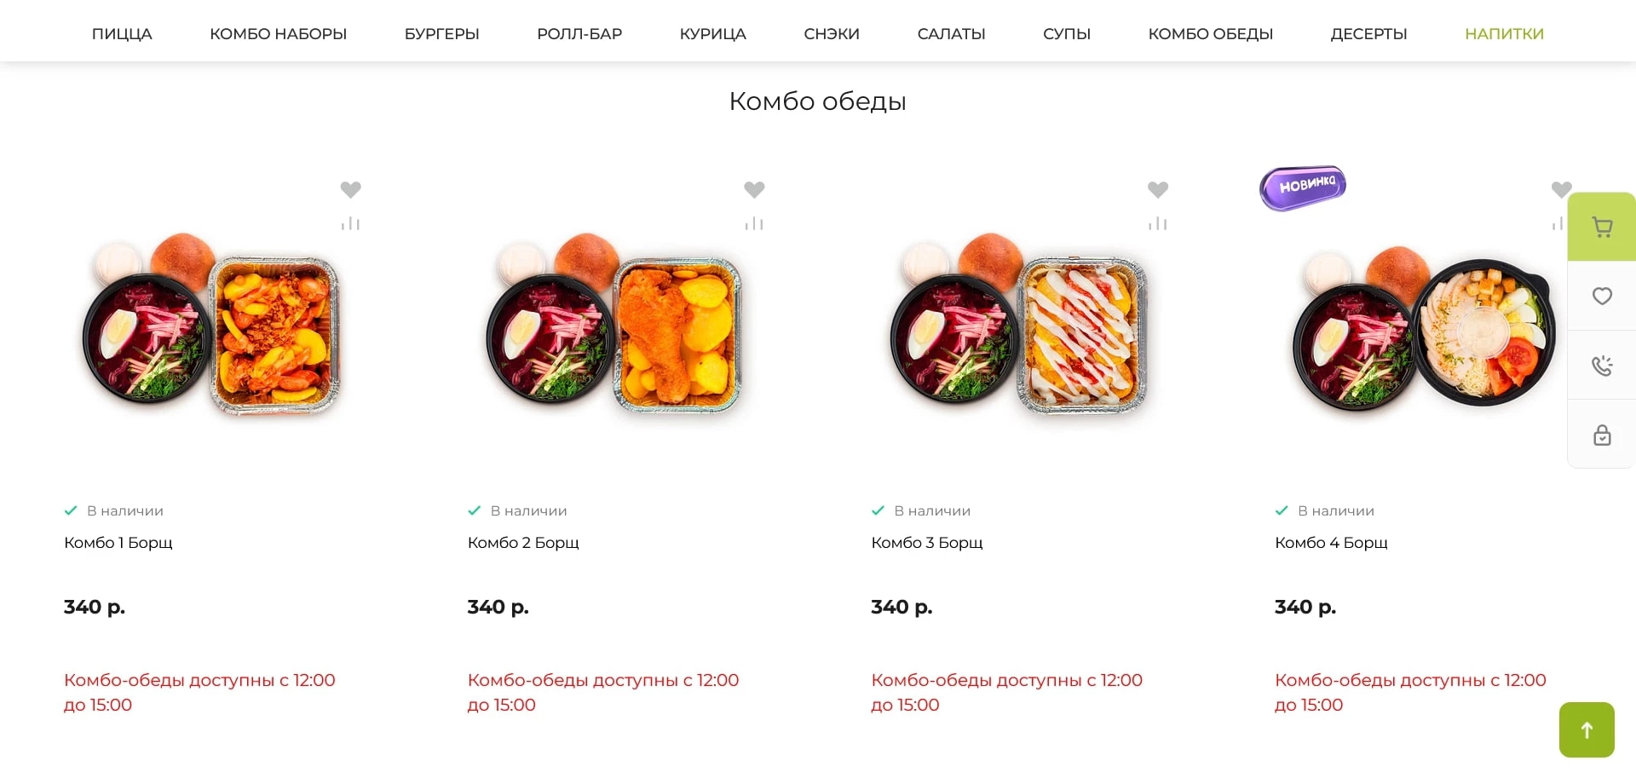Compare Комбо 3 Борщ using bars icon
Image resolution: width=1636 pixels, height=778 pixels.
(x=1157, y=224)
